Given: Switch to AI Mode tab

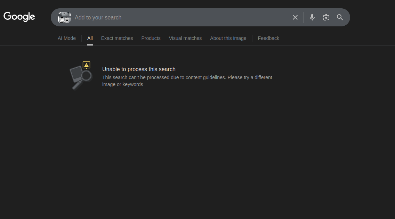Looking at the screenshot, I should coord(67,38).
